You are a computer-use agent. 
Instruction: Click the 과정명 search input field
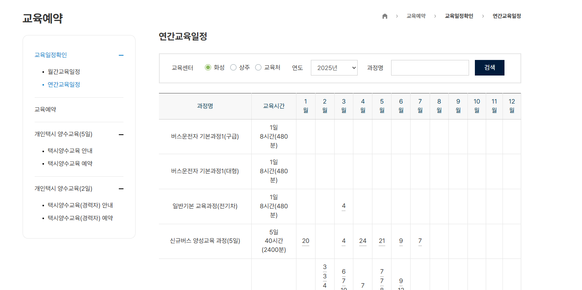click(x=430, y=68)
